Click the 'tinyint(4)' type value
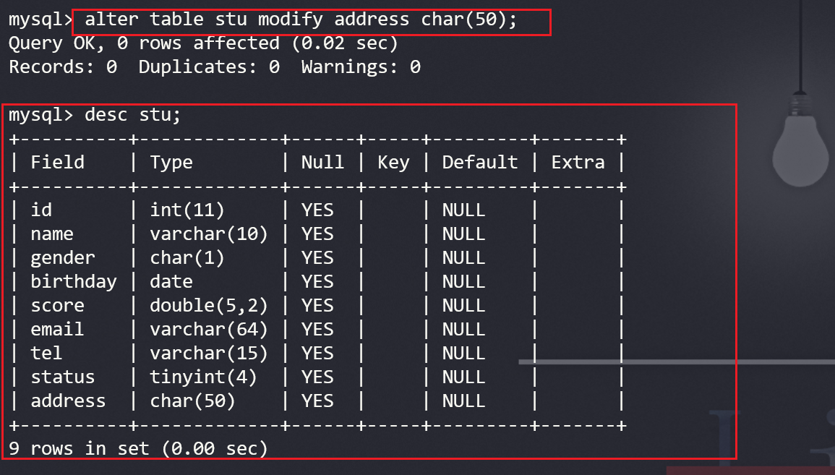Screen dimensions: 835x475 click(x=203, y=377)
